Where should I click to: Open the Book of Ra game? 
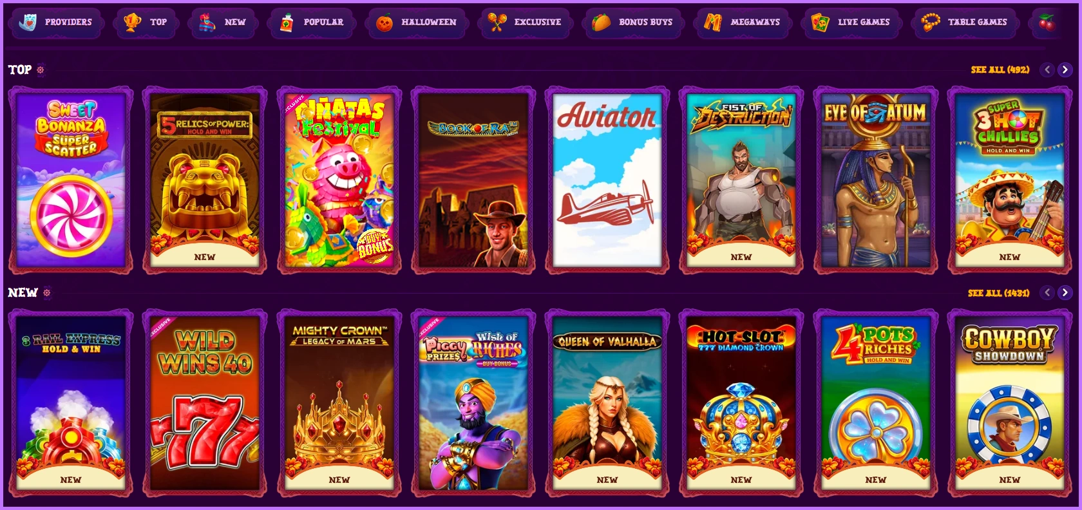473,180
